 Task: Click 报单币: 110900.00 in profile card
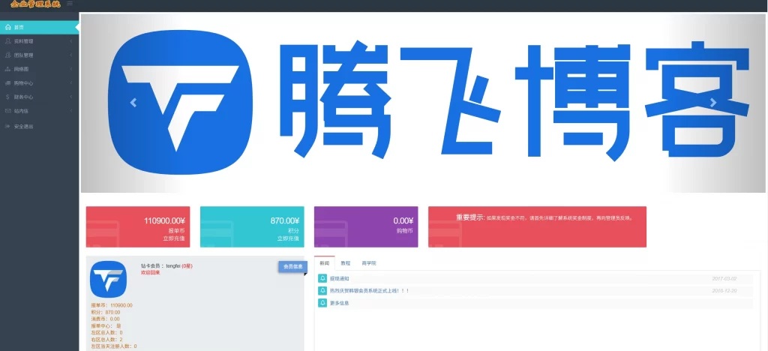tap(112, 305)
